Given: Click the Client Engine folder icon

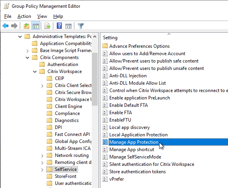Looking at the screenshot, I should [49, 106].
